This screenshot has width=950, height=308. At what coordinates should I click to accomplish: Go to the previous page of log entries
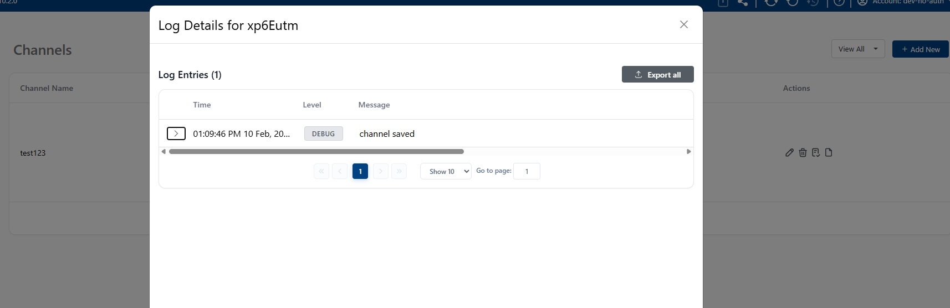[340, 171]
